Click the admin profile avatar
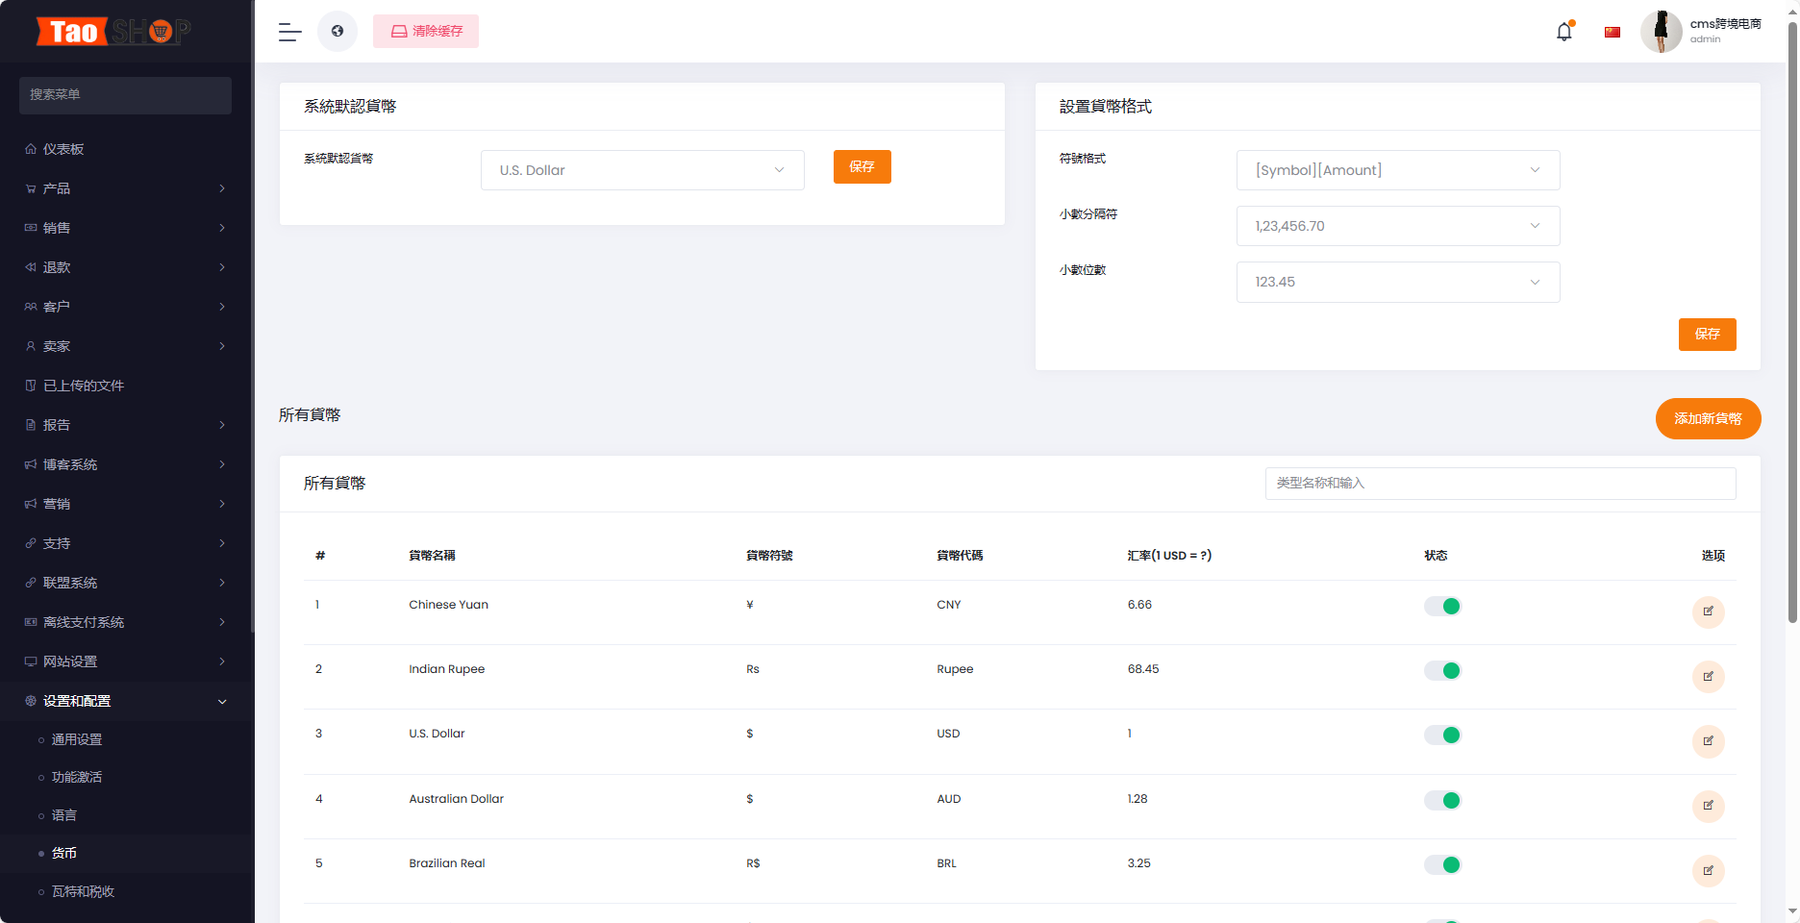The width and height of the screenshot is (1800, 923). [1661, 32]
